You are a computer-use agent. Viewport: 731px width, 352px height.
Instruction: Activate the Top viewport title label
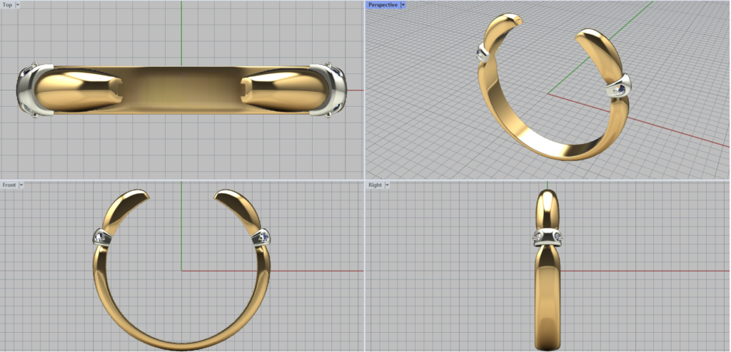[7, 5]
